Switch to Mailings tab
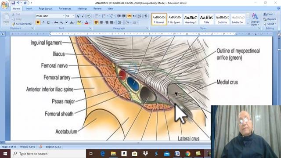This screenshot has height=158, width=281. (82, 9)
